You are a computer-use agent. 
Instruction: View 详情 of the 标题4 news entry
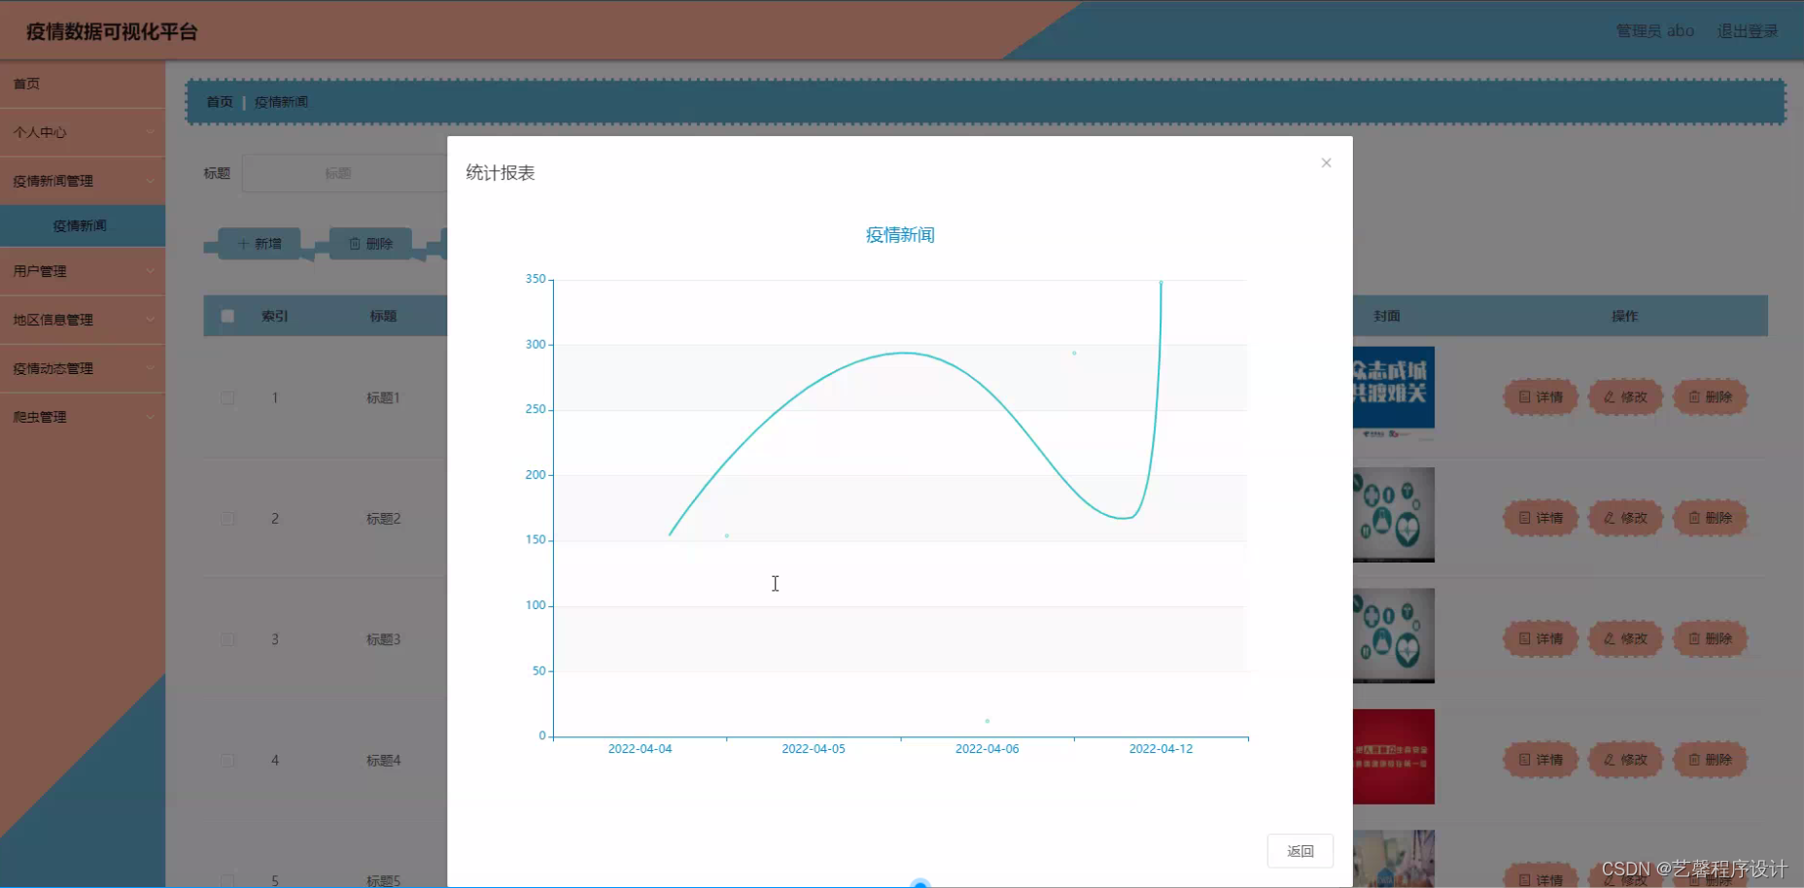click(x=1539, y=759)
